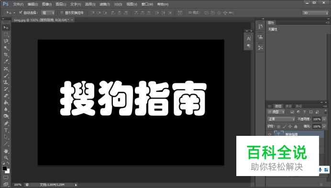Screen dimensions: 331x188
Task: Swap foreground and background colors
Action: (x=8, y=163)
